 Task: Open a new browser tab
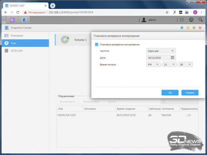pyautogui.click(x=52, y=6)
